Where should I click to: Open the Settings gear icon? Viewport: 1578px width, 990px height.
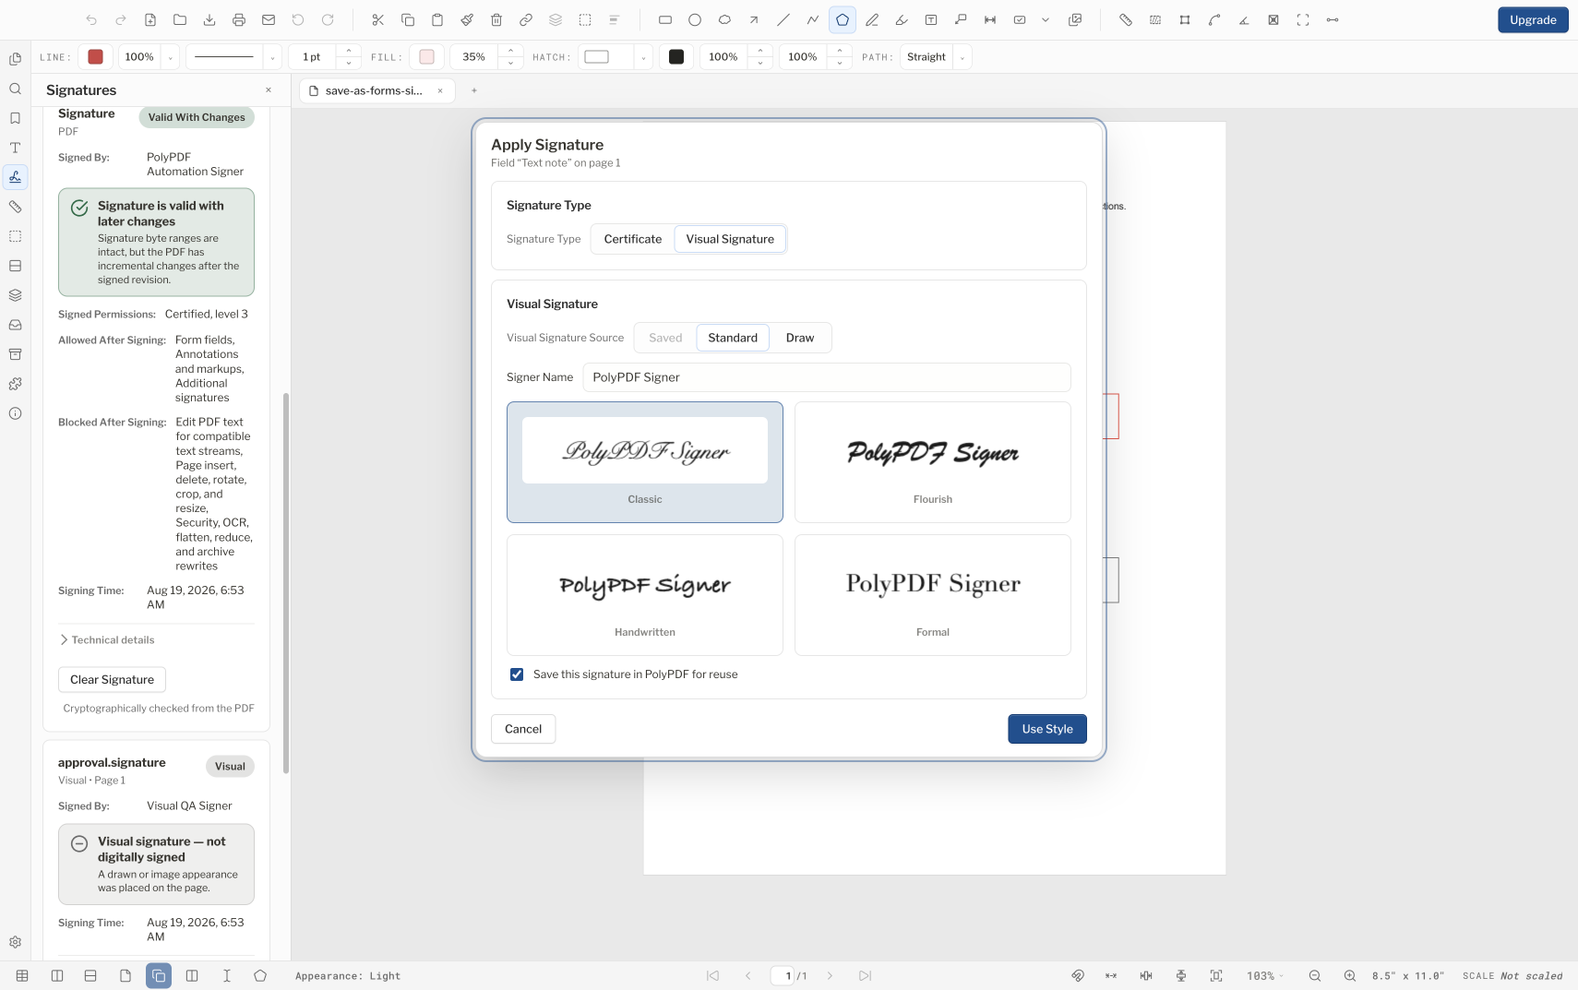(x=16, y=942)
